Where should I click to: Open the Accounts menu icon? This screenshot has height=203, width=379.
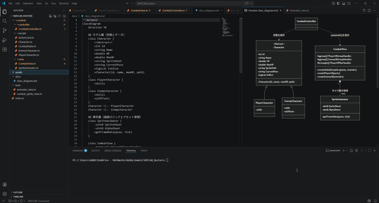tap(4, 184)
